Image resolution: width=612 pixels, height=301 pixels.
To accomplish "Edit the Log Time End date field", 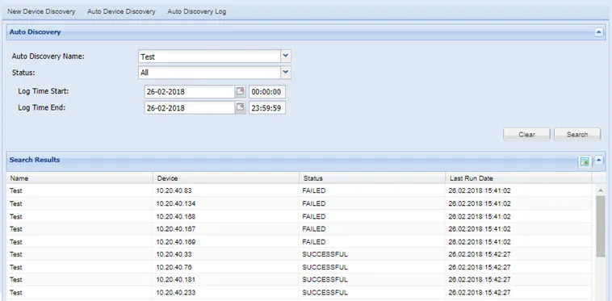I will pos(190,108).
